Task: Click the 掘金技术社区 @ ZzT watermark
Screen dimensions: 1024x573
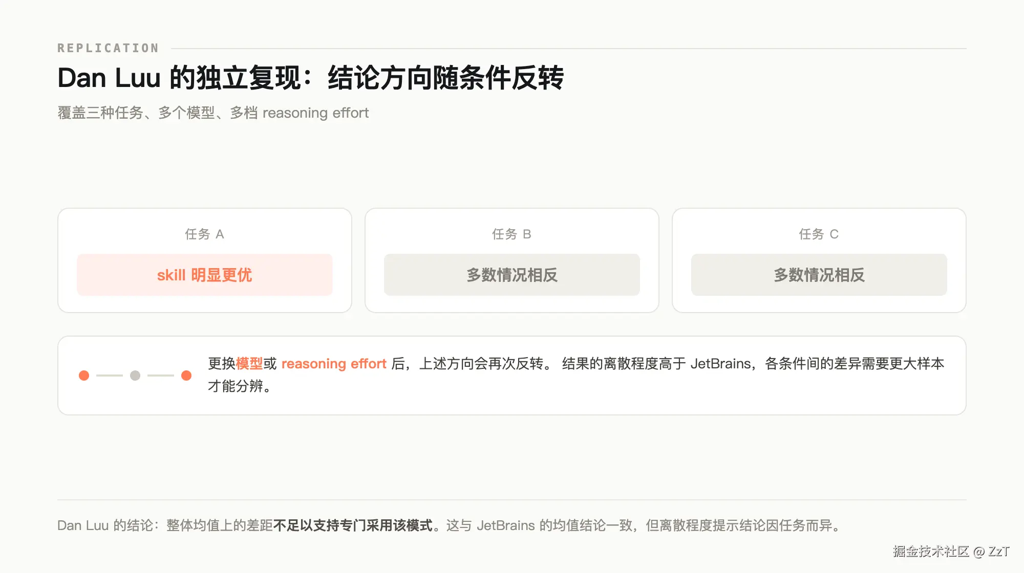Action: pos(951,551)
